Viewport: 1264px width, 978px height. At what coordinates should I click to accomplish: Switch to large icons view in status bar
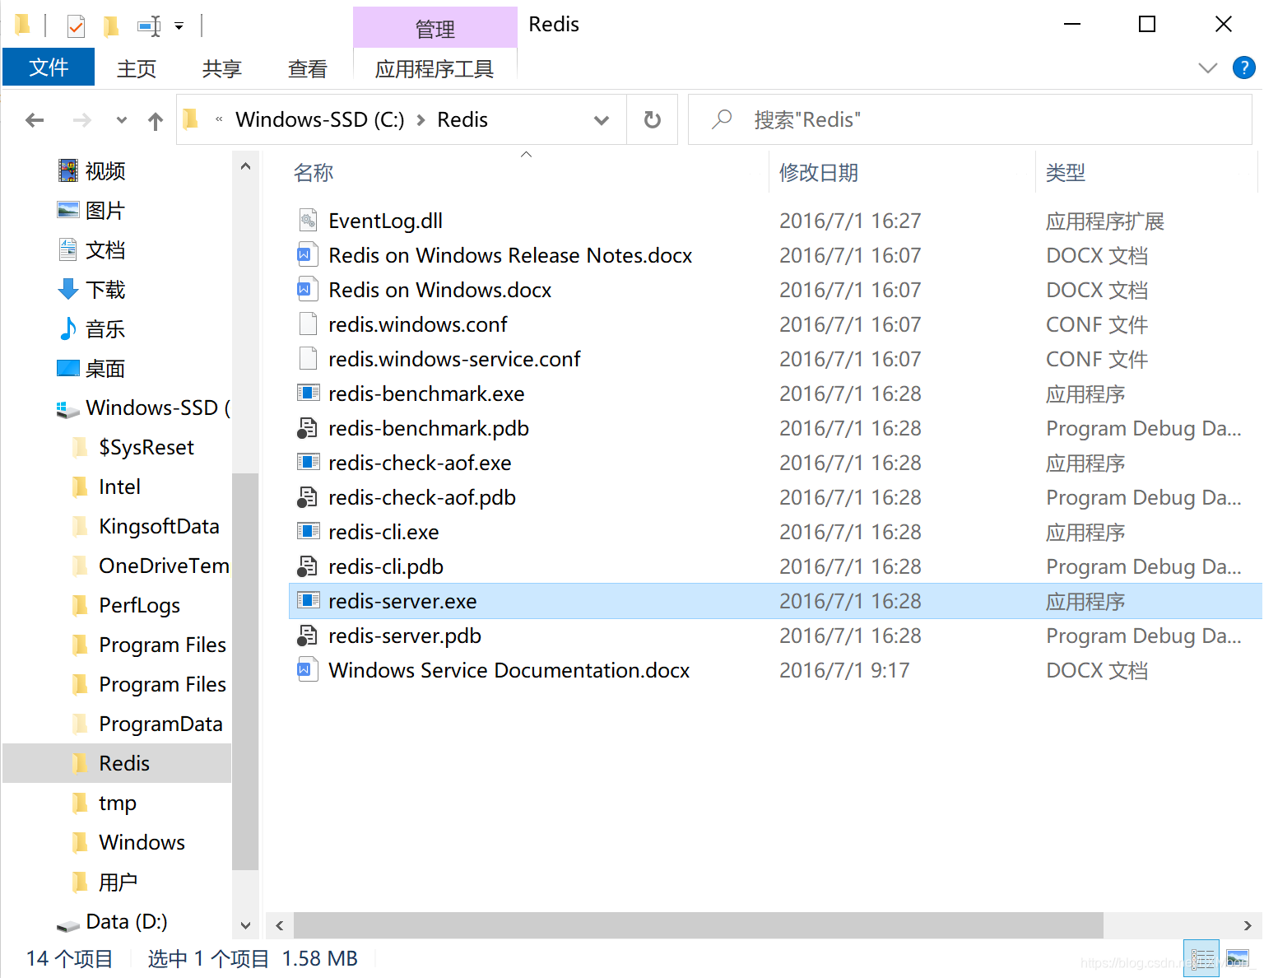(1238, 958)
